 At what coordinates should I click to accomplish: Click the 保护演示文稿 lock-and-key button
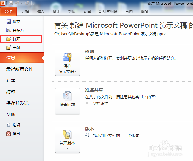(x=67, y=63)
